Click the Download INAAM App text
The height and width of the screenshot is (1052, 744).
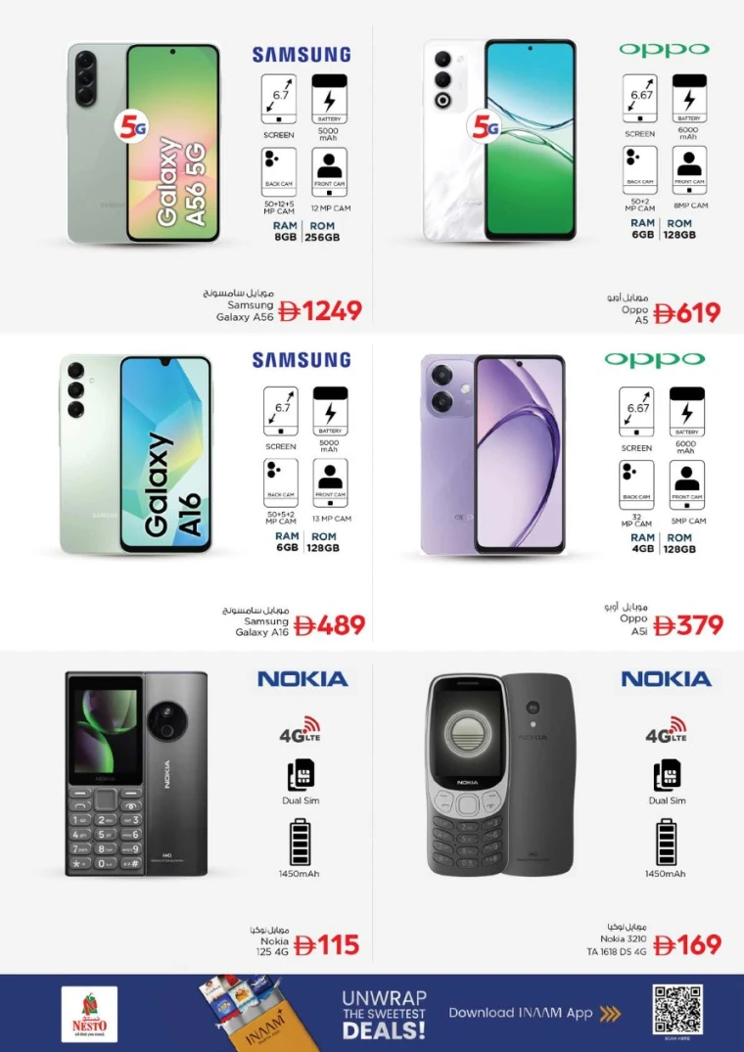pyautogui.click(x=521, y=1013)
